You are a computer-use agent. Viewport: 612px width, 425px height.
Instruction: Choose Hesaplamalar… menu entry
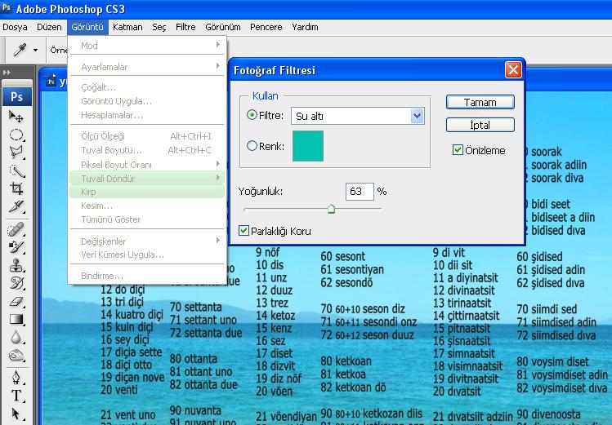pos(147,115)
